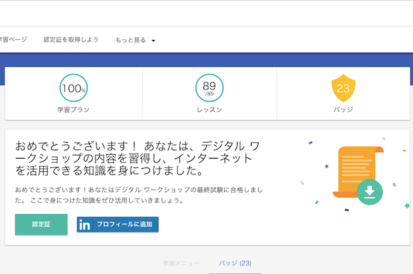Click the orange certificate scroll illustration
Viewport: 413px width, 274px height.
[x=357, y=172]
